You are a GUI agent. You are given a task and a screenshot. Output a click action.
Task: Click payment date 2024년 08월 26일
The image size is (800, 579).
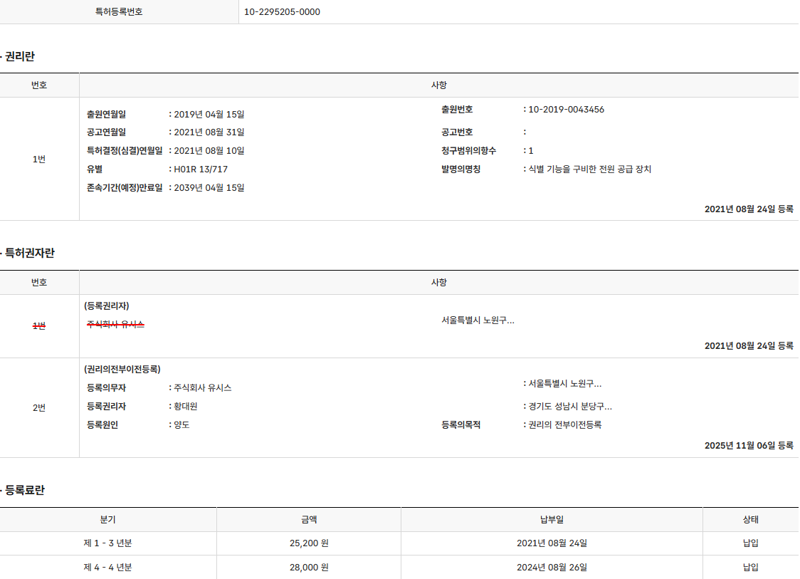tap(552, 568)
